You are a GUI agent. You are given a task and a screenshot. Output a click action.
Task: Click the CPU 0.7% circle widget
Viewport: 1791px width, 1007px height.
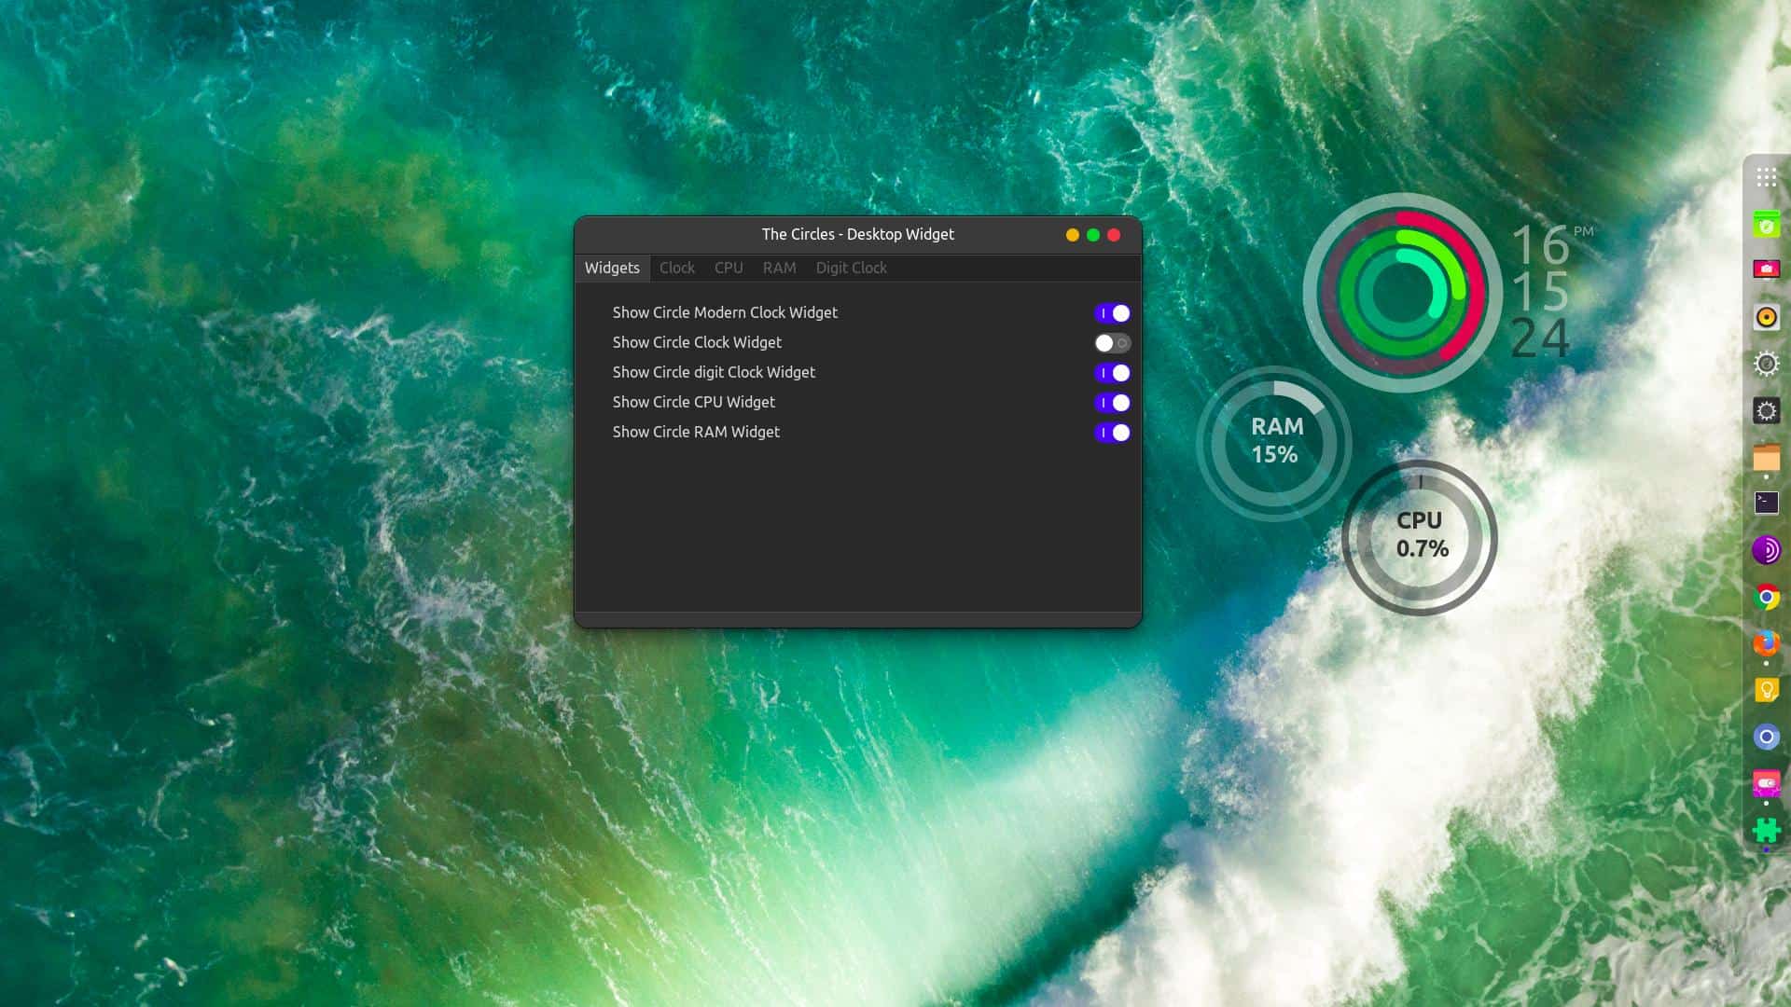(1420, 537)
